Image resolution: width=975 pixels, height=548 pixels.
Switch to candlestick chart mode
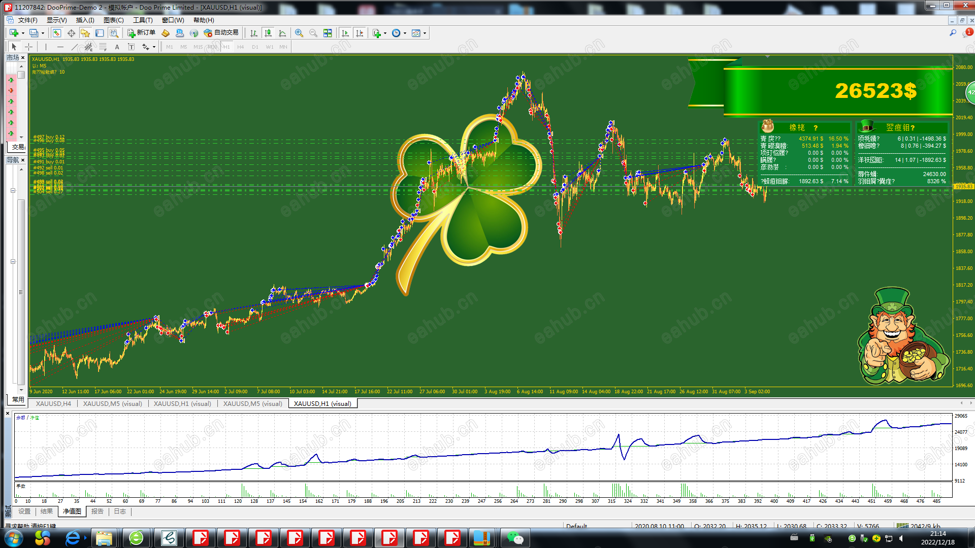[x=268, y=33]
